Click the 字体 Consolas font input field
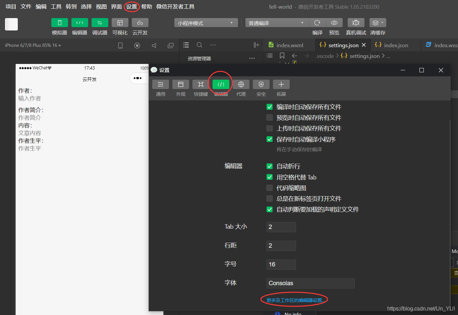The image size is (458, 315). (310, 283)
